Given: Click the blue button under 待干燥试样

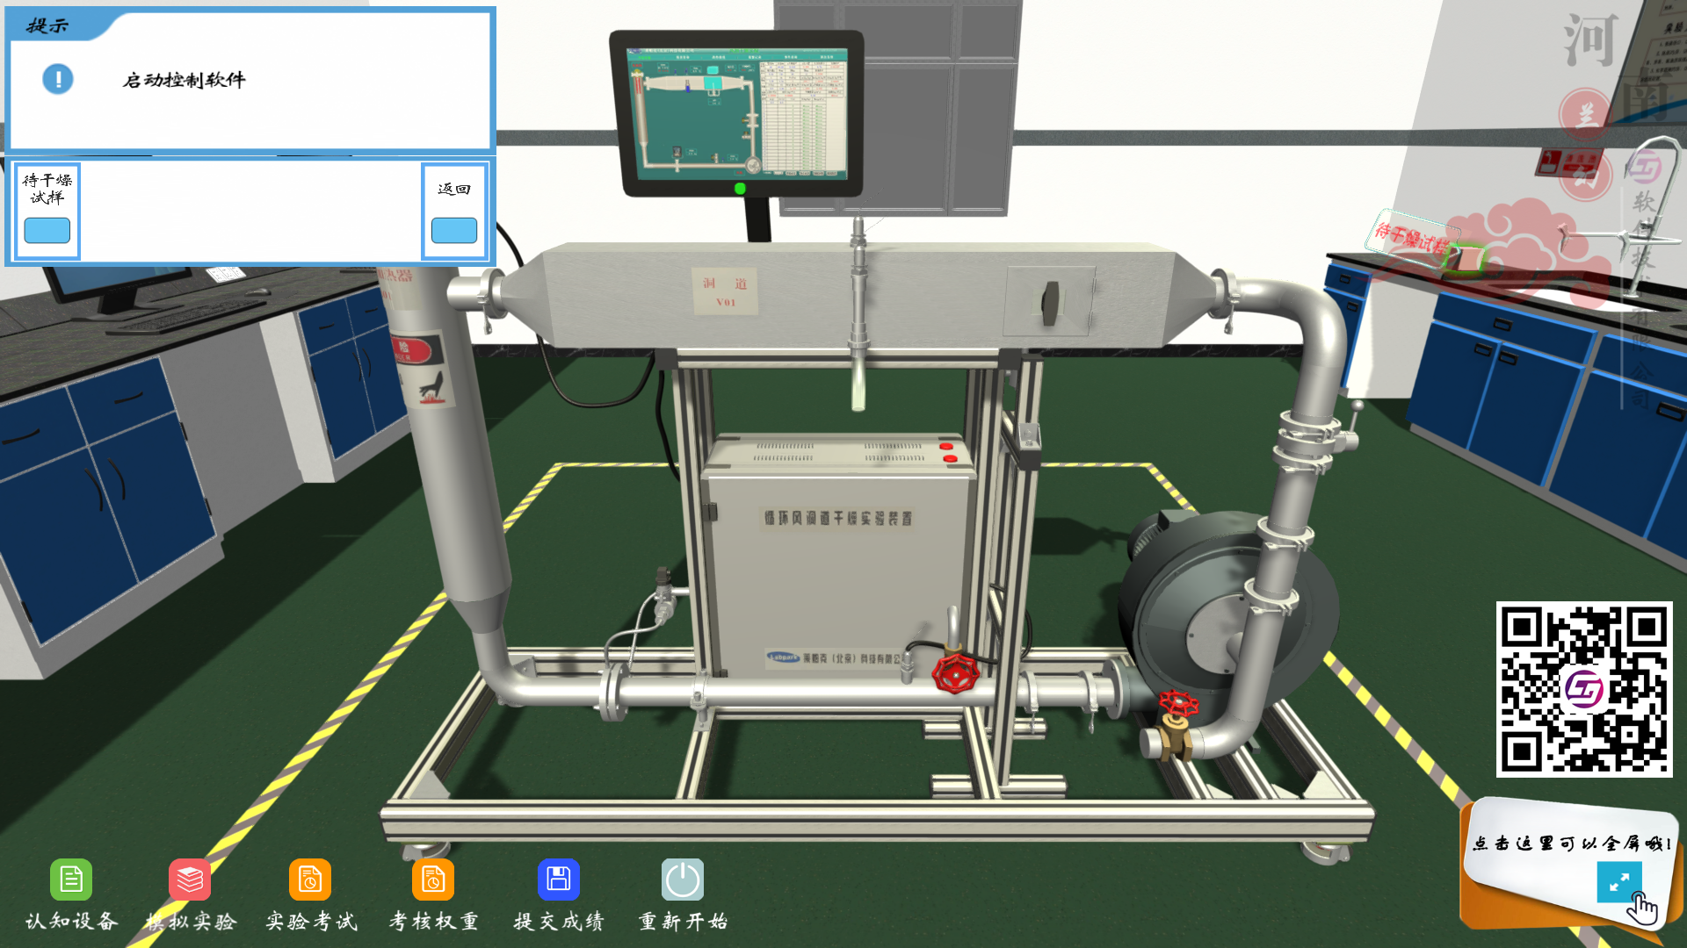Looking at the screenshot, I should [47, 231].
